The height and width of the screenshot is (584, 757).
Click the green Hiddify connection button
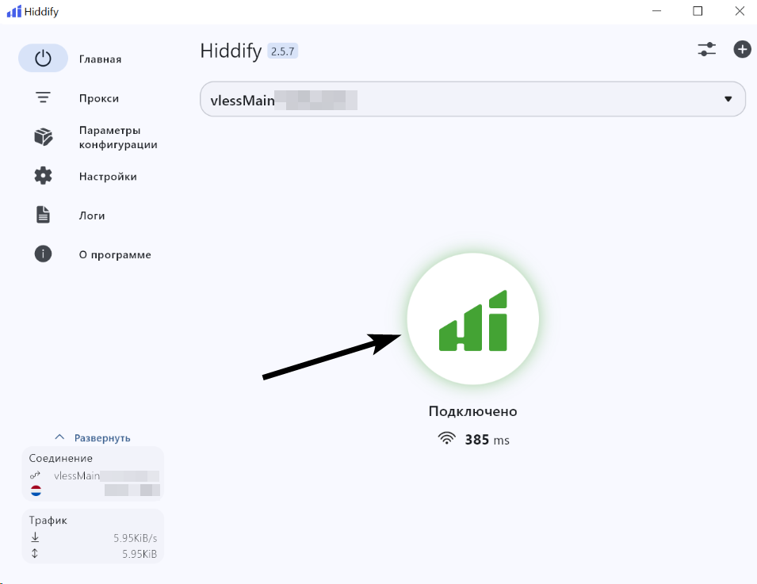pos(472,319)
